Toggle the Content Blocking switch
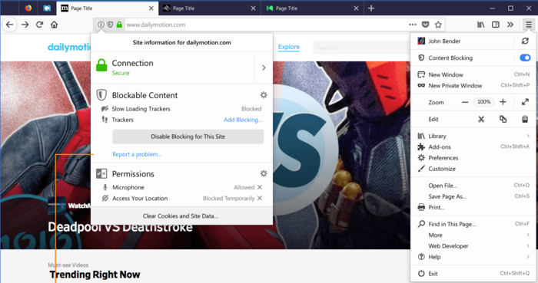The height and width of the screenshot is (283, 538). pos(525,58)
